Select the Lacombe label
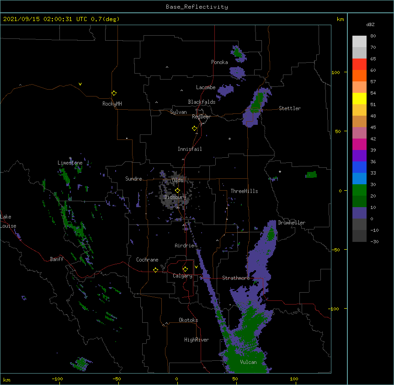394x385 pixels. [x=206, y=87]
